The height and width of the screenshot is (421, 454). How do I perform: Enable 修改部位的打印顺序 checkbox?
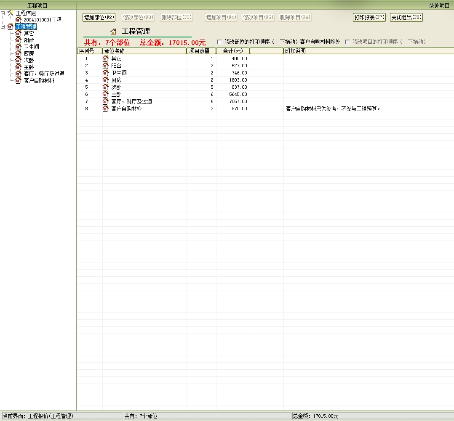pos(219,42)
